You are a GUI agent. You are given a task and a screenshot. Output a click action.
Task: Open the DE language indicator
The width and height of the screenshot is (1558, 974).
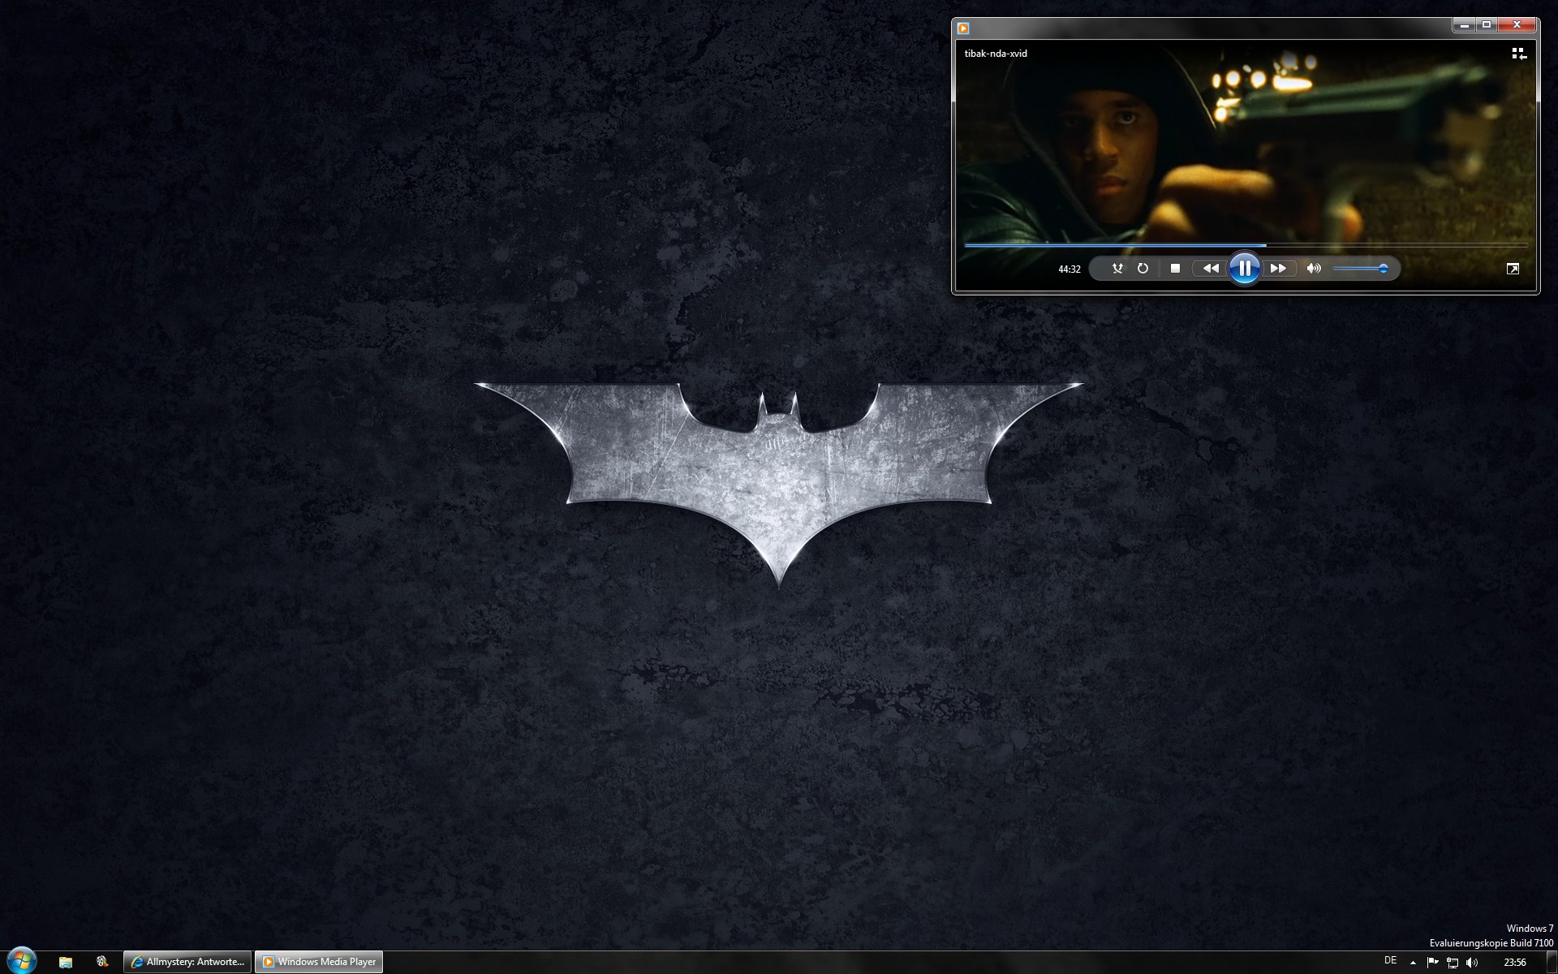pyautogui.click(x=1390, y=961)
